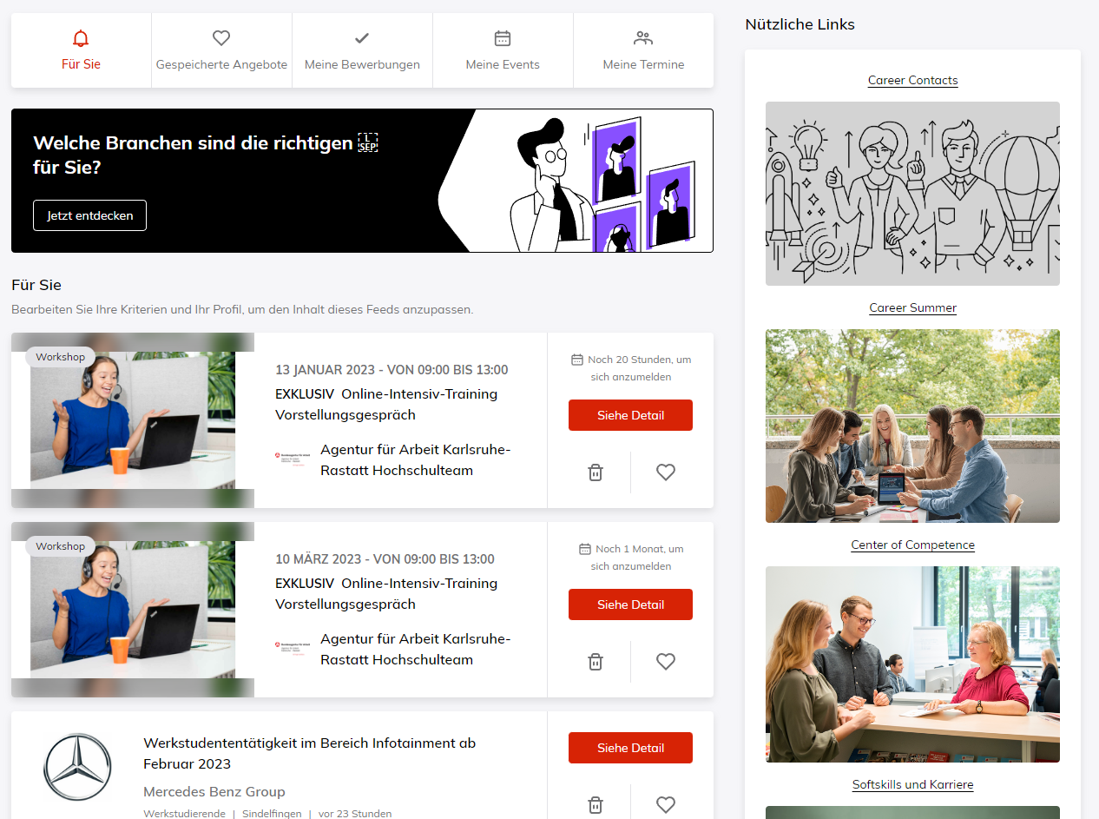Click the Mercedes star logo
This screenshot has width=1099, height=819.
coord(77,767)
